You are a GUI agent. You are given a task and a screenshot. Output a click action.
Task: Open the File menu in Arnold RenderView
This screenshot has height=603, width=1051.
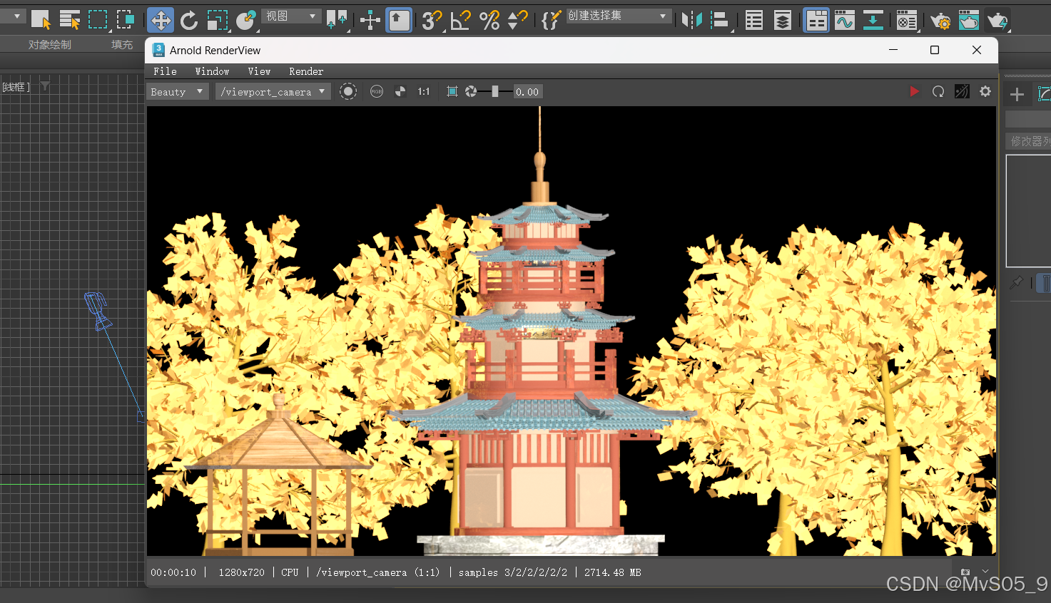pos(165,71)
